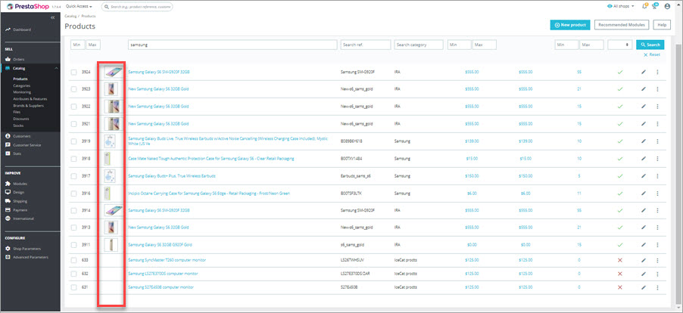Open thumbnail of product 3919 earbuds
683x313 pixels.
[111, 141]
